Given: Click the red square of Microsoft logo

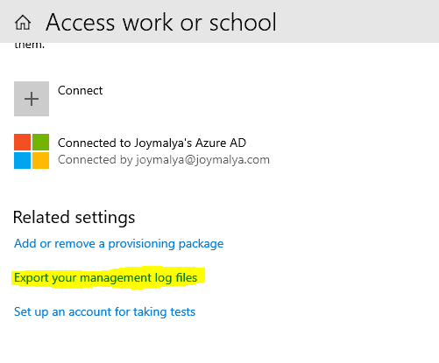Looking at the screenshot, I should pyautogui.click(x=22, y=142).
